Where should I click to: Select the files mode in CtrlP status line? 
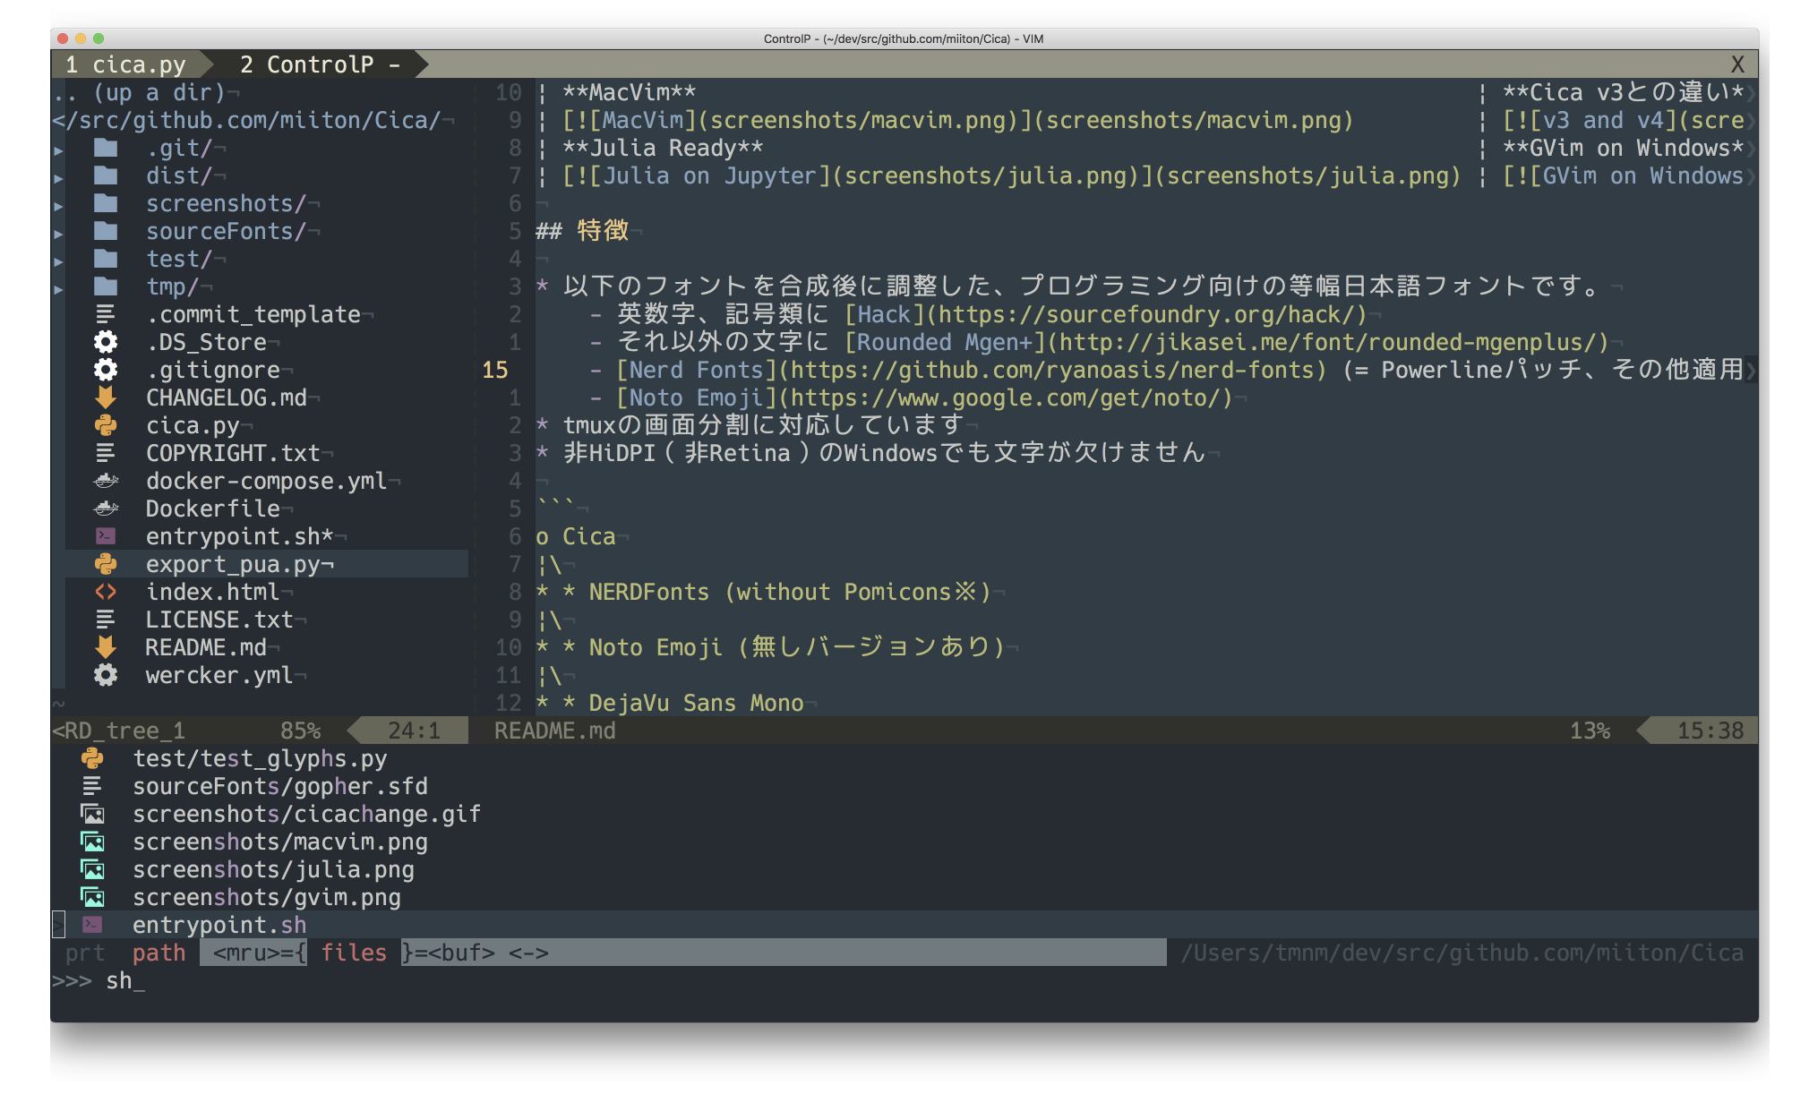(x=354, y=953)
